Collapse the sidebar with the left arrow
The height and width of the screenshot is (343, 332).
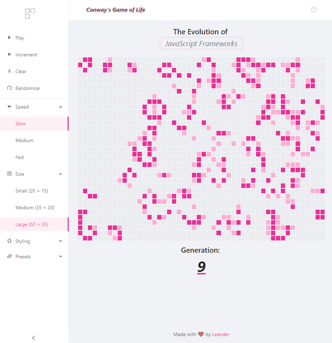(x=34, y=338)
